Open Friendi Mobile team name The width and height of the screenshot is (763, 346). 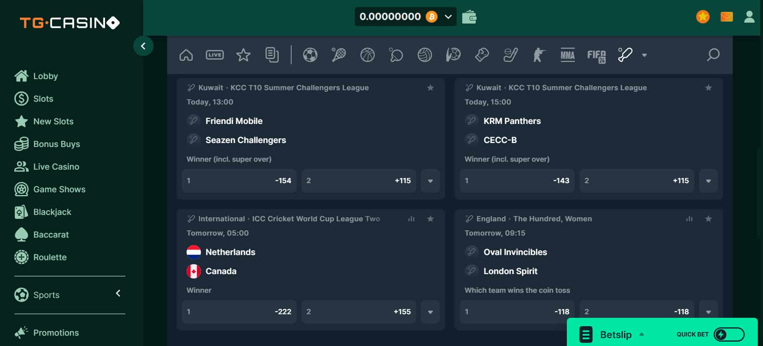(x=234, y=121)
